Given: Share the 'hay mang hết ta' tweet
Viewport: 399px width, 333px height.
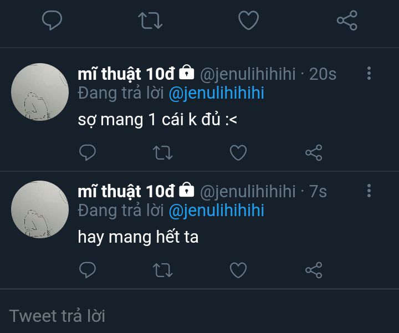Looking at the screenshot, I should pyautogui.click(x=314, y=270).
